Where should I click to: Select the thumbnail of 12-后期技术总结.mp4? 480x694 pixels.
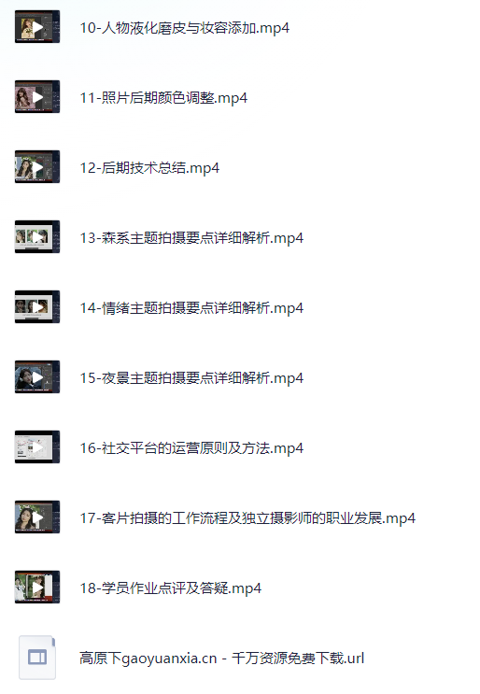[x=37, y=167]
